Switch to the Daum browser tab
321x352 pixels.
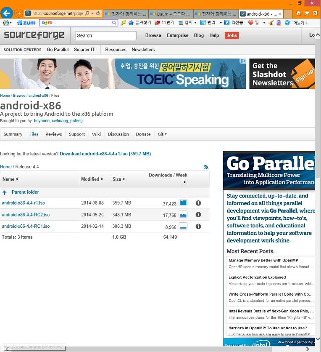171,14
